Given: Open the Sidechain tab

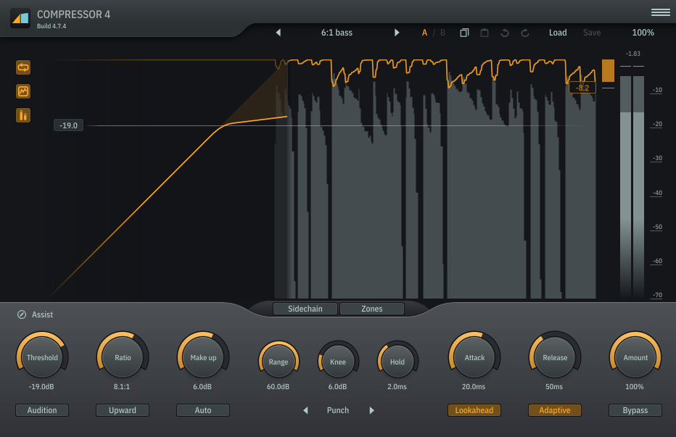Looking at the screenshot, I should pos(305,309).
